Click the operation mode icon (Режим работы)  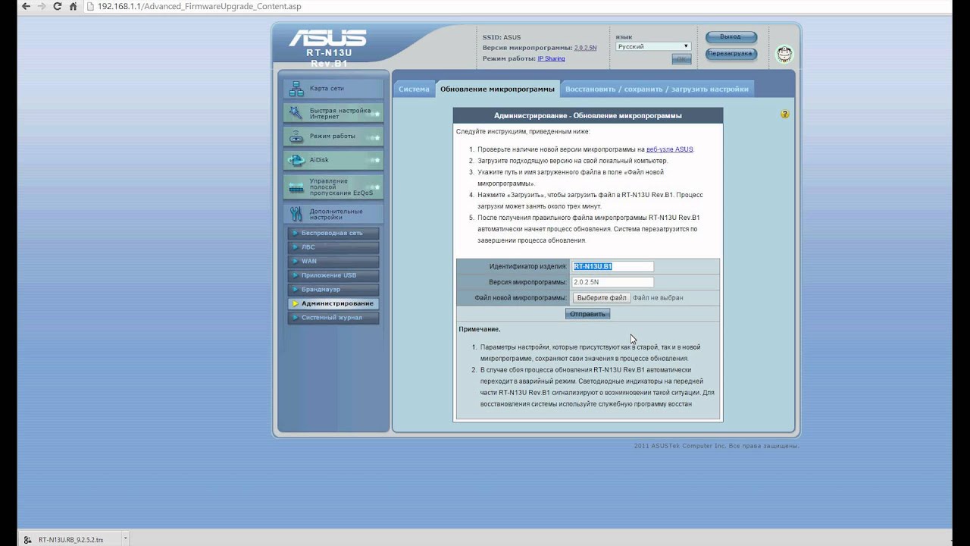pyautogui.click(x=296, y=136)
